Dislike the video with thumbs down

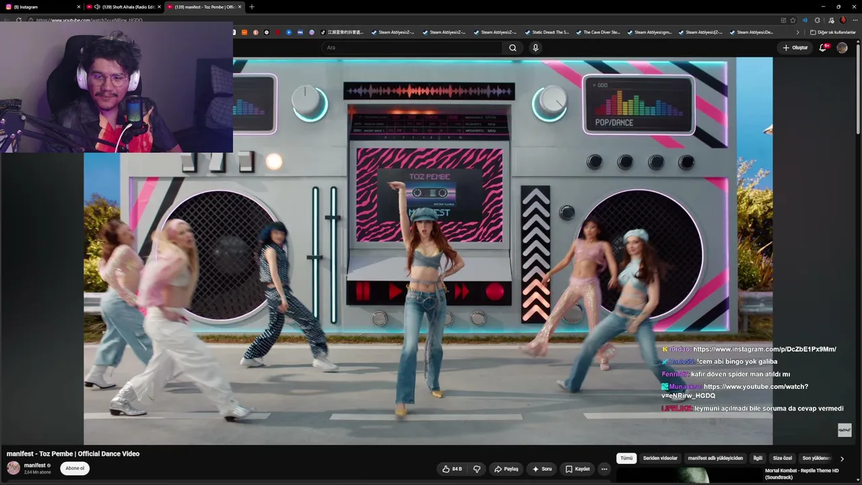477,469
